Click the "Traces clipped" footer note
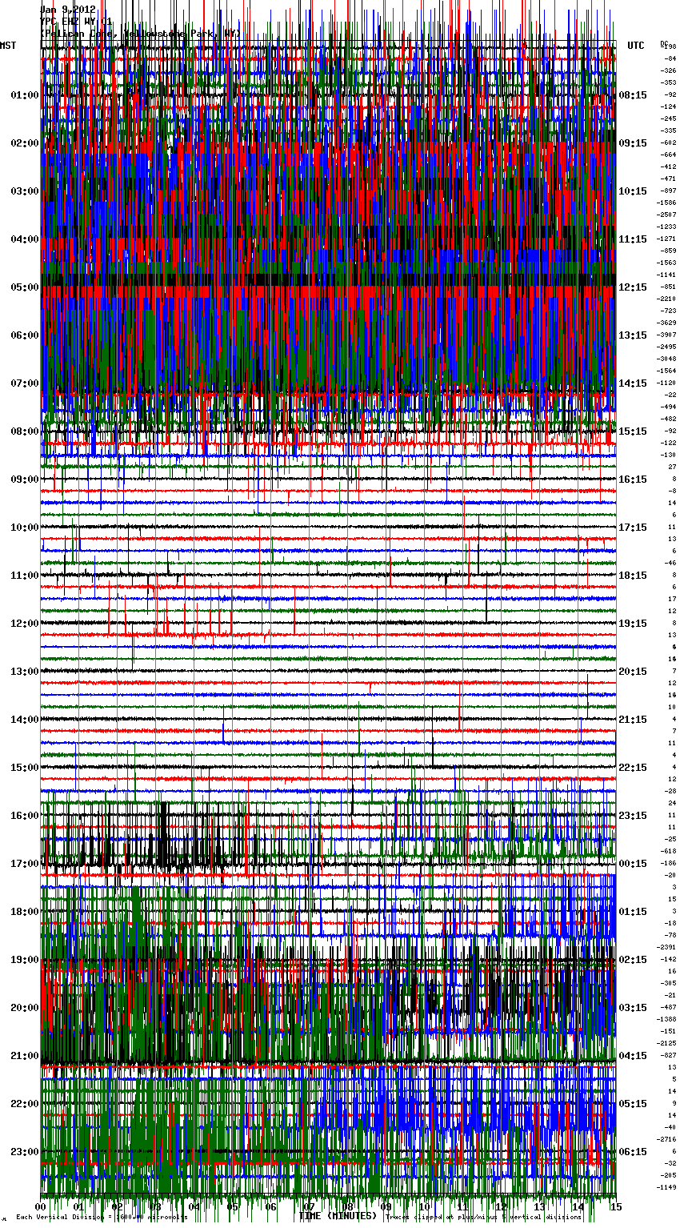Viewport: 680px width, 1228px height. [x=483, y=1218]
